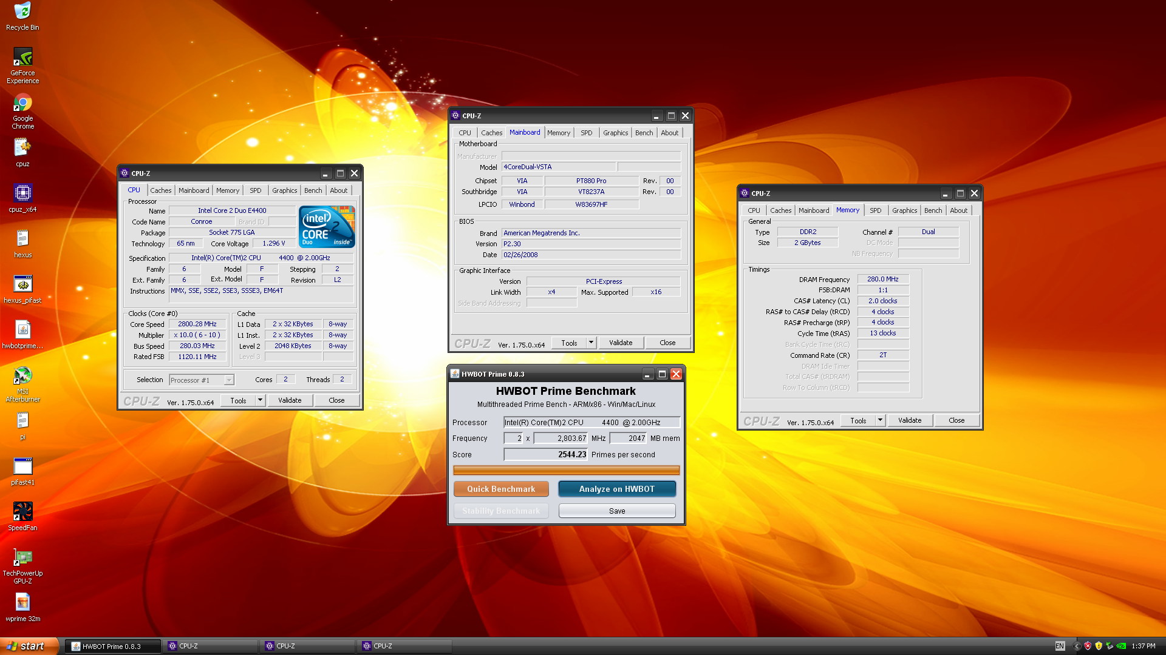
Task: Select third CPU-Z taskbar button
Action: pos(404,646)
